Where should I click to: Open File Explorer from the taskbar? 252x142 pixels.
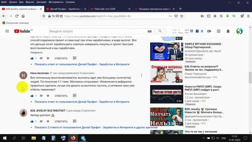[x=33, y=138]
